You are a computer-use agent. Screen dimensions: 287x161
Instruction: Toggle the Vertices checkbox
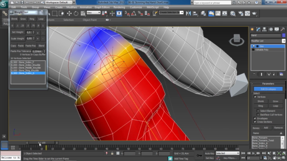tap(255, 97)
